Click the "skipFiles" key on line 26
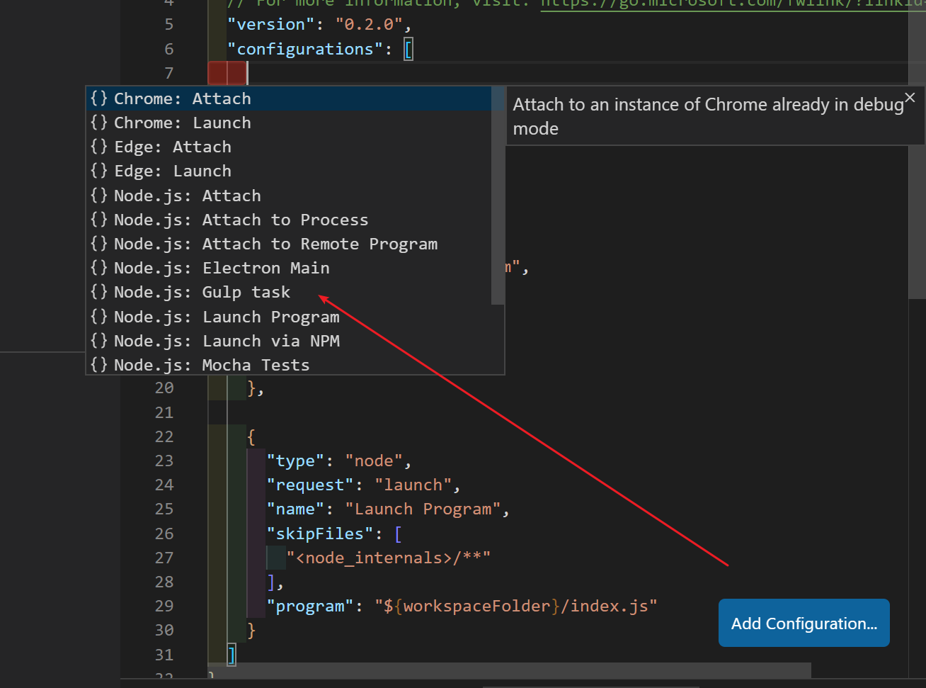Viewport: 926px width, 688px height. coord(320,534)
